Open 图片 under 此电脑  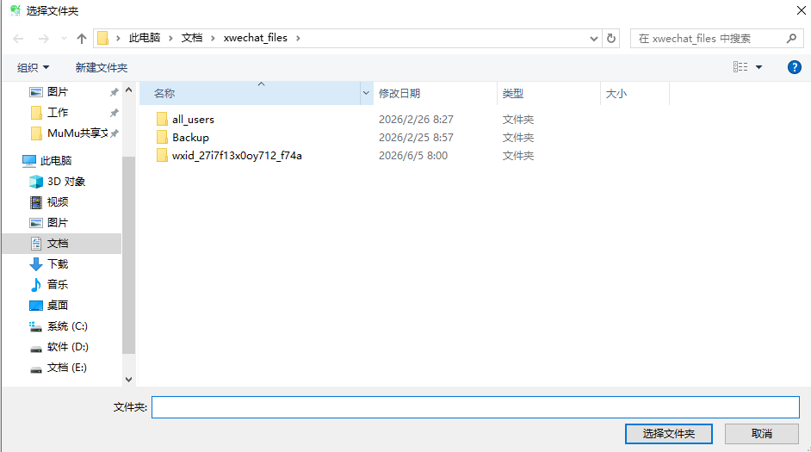pyautogui.click(x=58, y=223)
